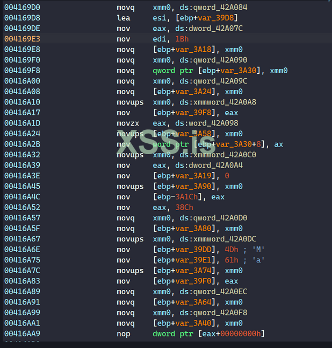
Task: Select variable var_3A64
Action: 193,302
